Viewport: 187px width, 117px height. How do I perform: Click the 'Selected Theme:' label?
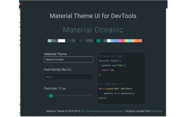point(56,54)
